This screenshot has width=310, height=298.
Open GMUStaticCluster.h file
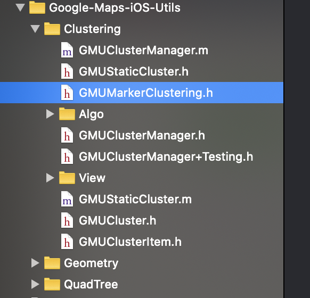tap(134, 71)
